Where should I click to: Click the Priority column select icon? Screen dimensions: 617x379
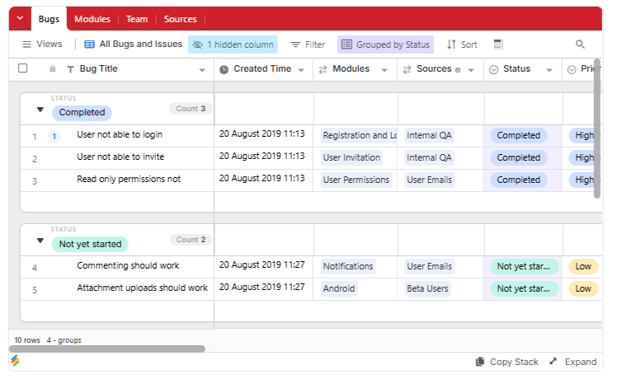pos(572,69)
